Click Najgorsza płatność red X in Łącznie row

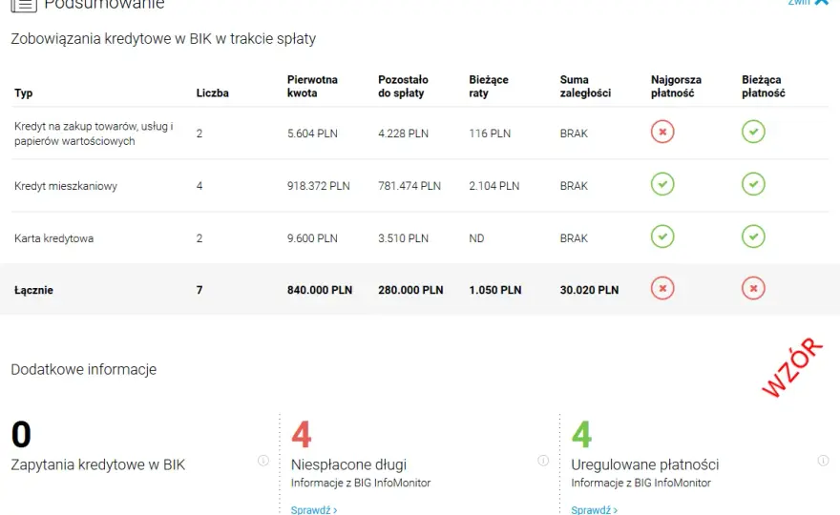point(662,289)
